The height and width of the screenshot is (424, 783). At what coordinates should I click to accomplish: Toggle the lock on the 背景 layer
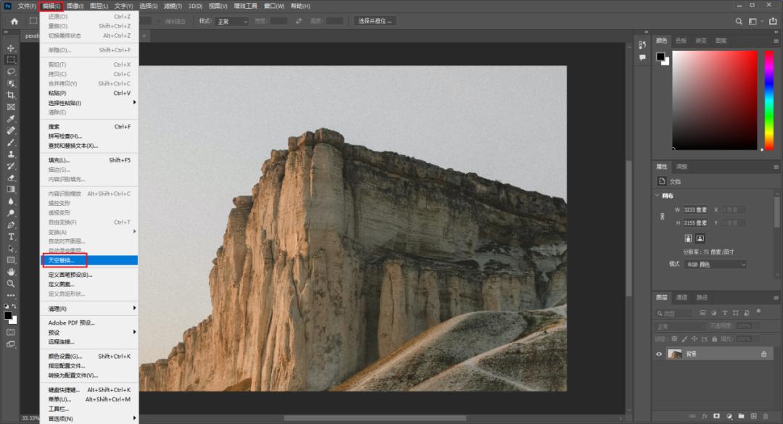pos(763,354)
